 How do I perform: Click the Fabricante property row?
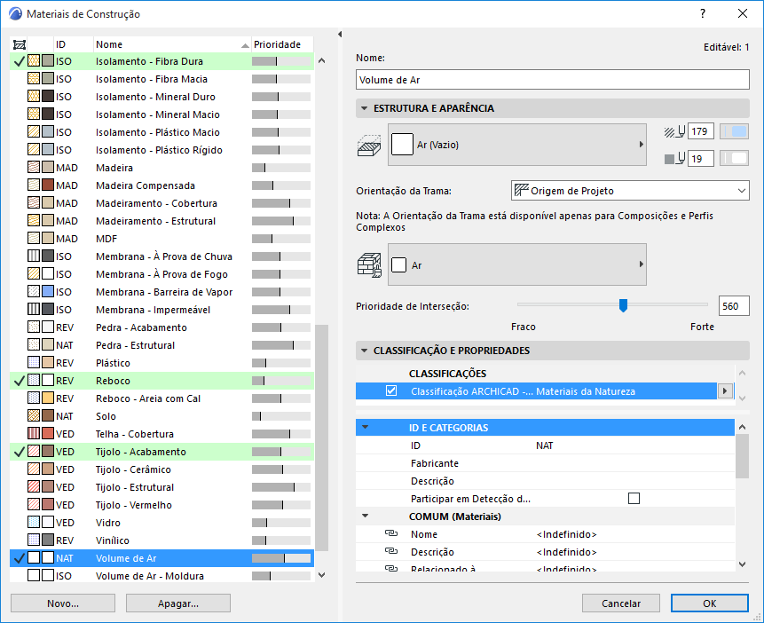point(545,463)
